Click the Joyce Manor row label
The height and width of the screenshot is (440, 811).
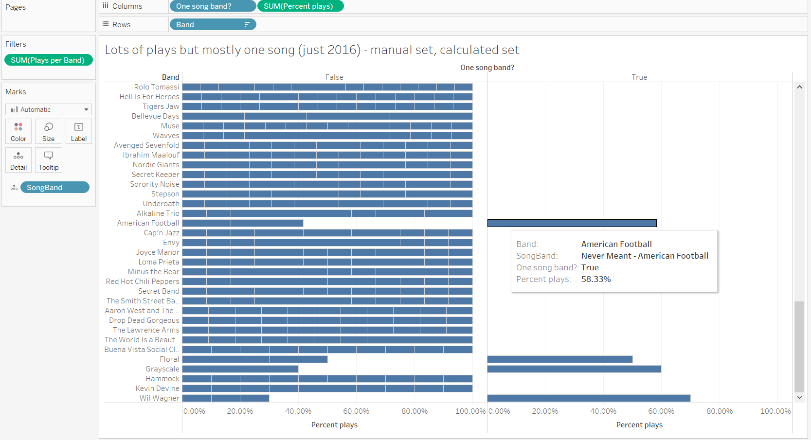point(158,252)
